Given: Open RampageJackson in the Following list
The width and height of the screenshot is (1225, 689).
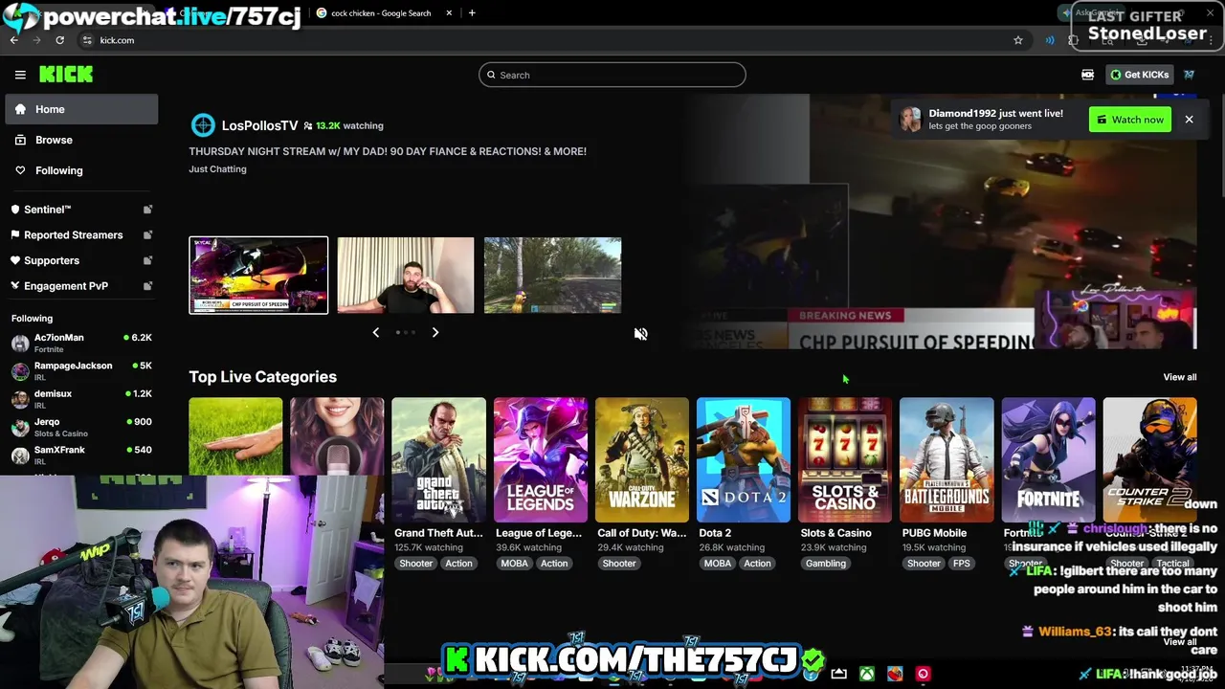Looking at the screenshot, I should coord(81,371).
